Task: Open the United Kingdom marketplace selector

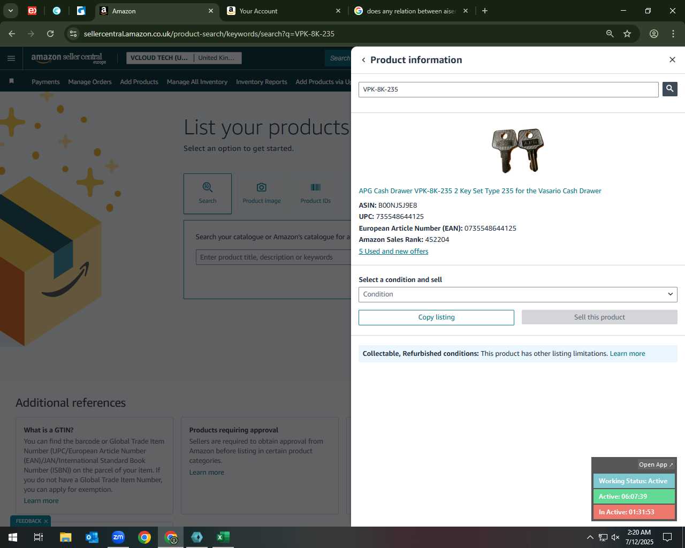Action: [x=217, y=58]
